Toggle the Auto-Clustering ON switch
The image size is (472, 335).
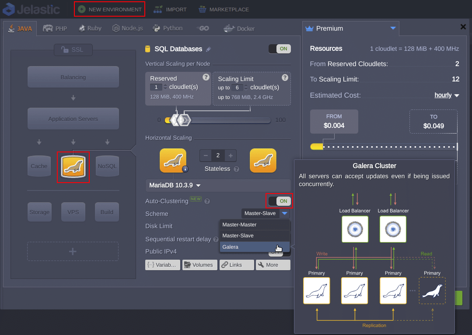coord(280,201)
